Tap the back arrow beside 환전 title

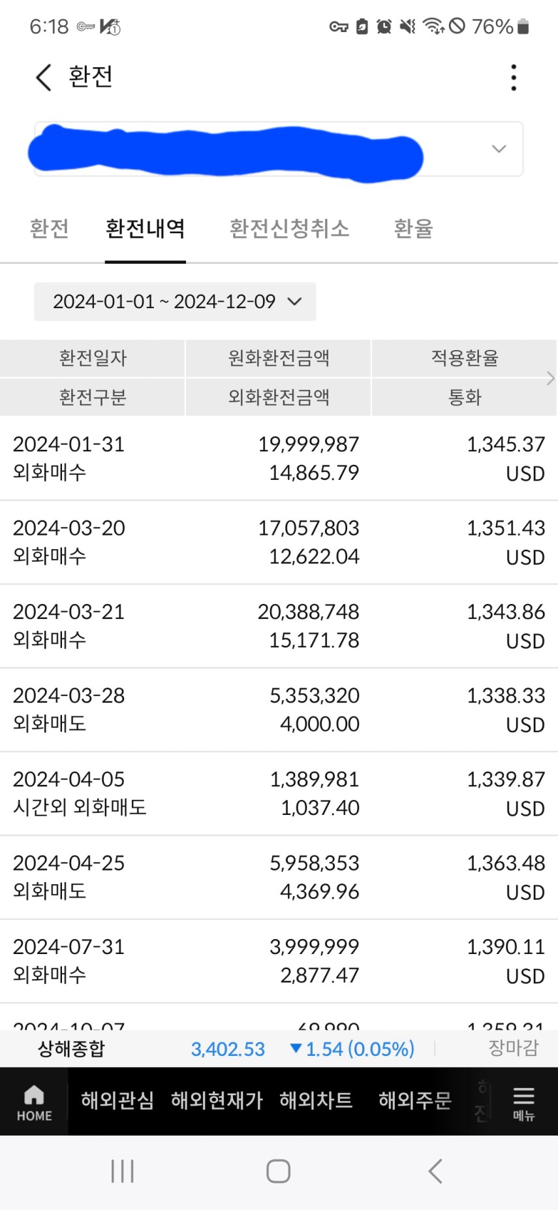tap(43, 78)
